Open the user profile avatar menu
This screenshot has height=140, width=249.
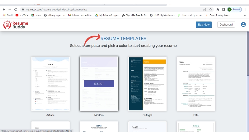(x=243, y=25)
